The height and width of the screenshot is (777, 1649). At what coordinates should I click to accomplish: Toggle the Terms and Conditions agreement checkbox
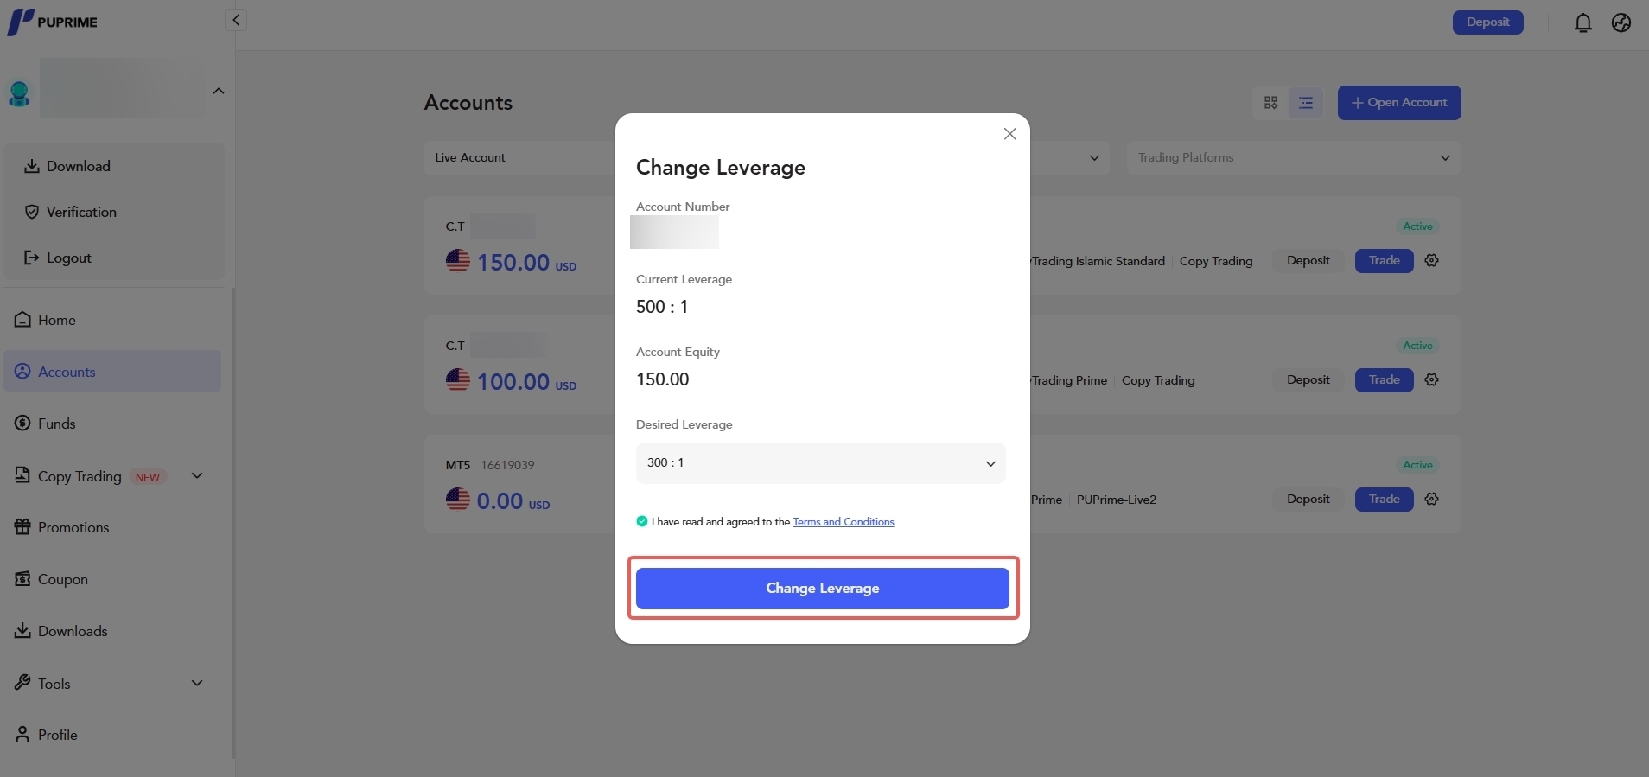(642, 521)
